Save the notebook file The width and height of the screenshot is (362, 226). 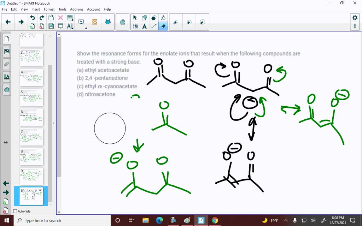51,26
